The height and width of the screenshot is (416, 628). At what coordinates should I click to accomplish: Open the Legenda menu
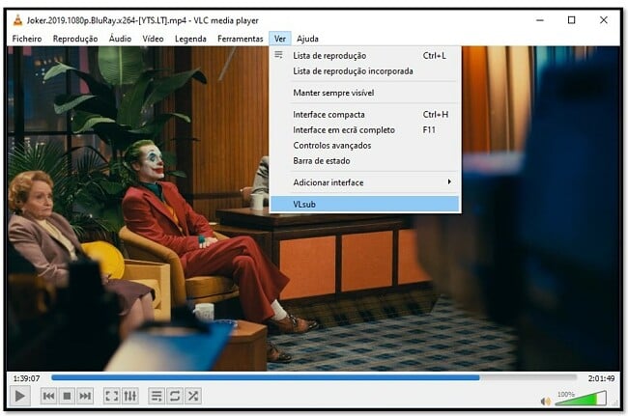pos(190,39)
